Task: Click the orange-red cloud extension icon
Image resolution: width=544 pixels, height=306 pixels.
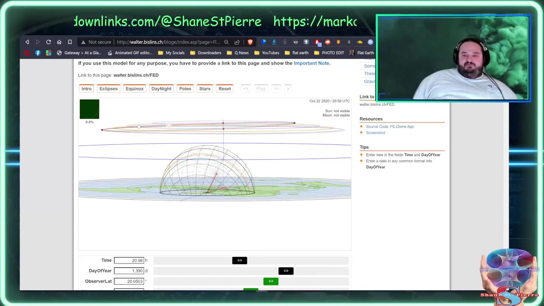Action: tap(328, 42)
